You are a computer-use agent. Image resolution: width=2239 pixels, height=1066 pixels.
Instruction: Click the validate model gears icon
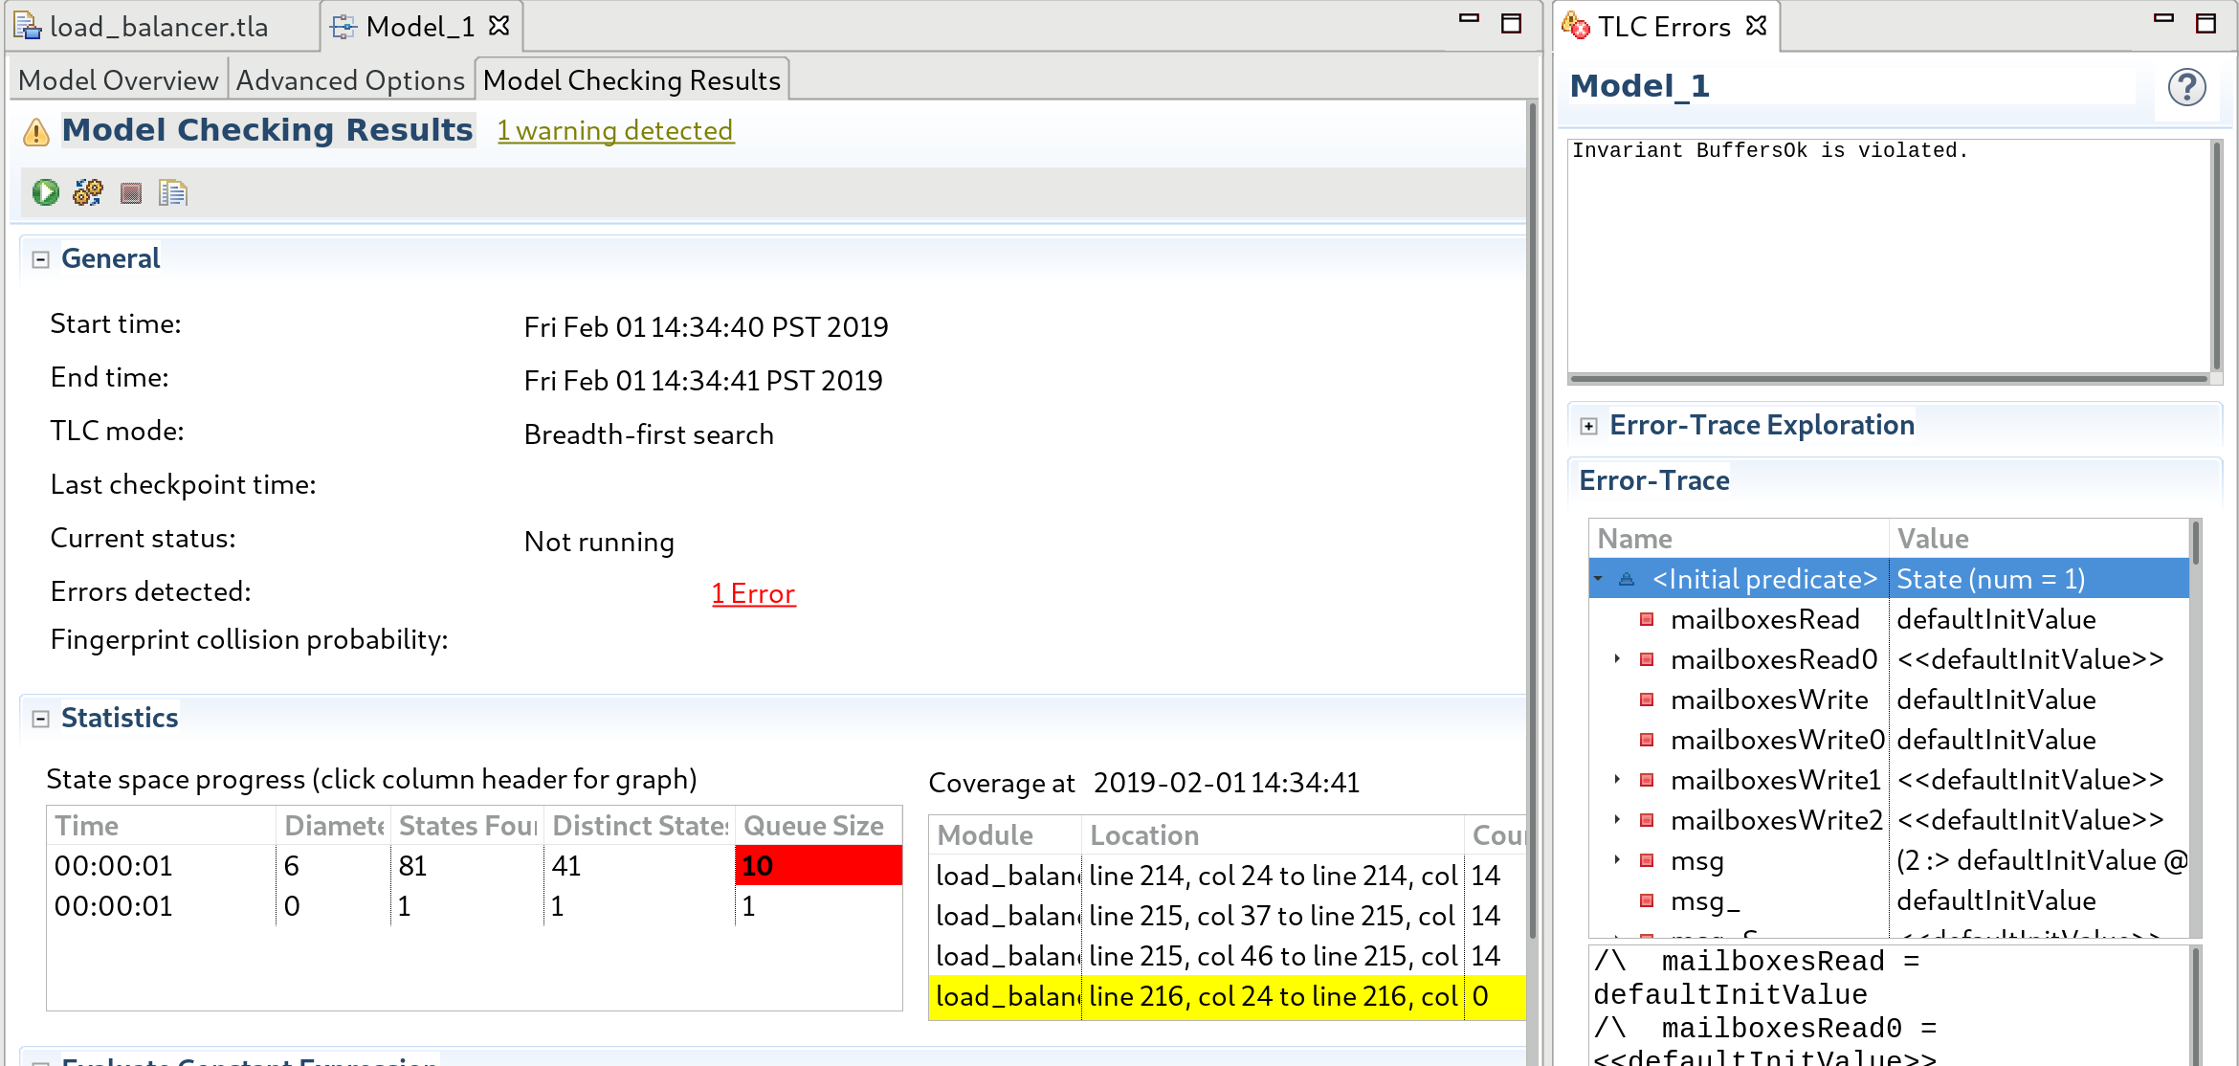pyautogui.click(x=88, y=193)
